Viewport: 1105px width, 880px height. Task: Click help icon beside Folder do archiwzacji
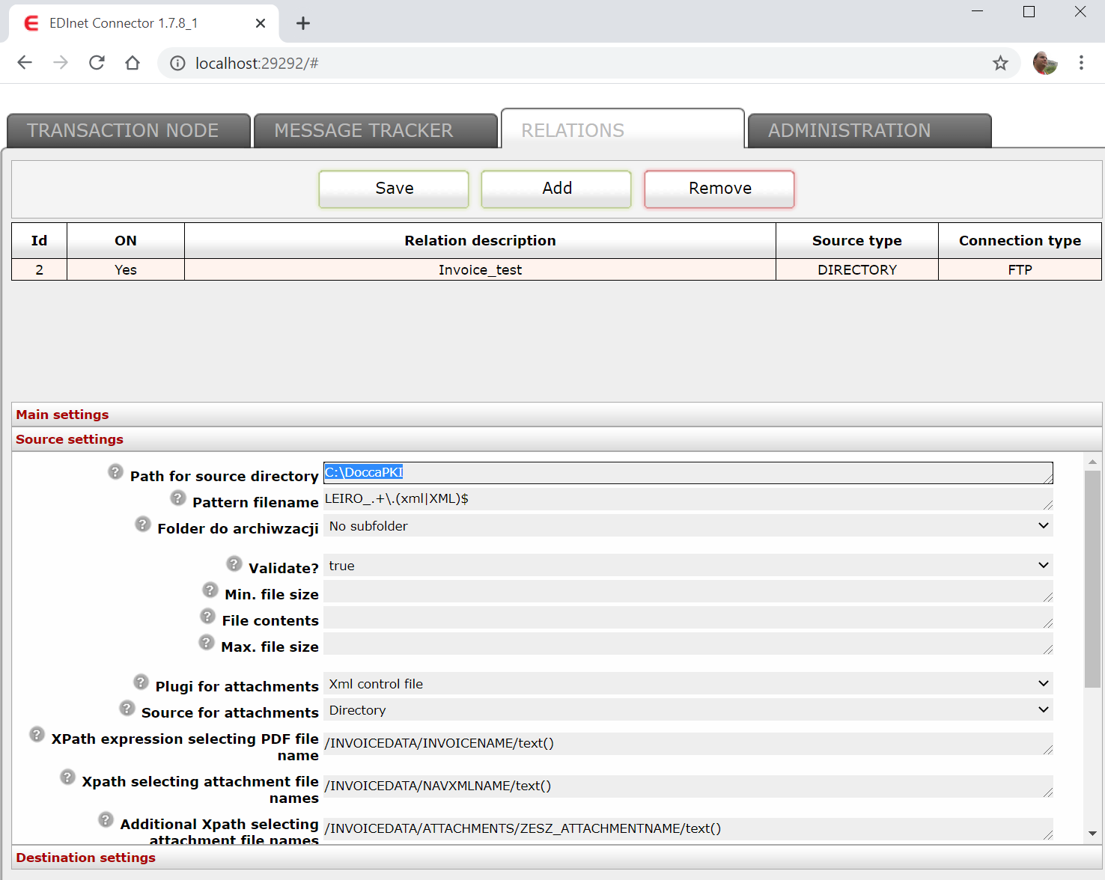point(143,524)
